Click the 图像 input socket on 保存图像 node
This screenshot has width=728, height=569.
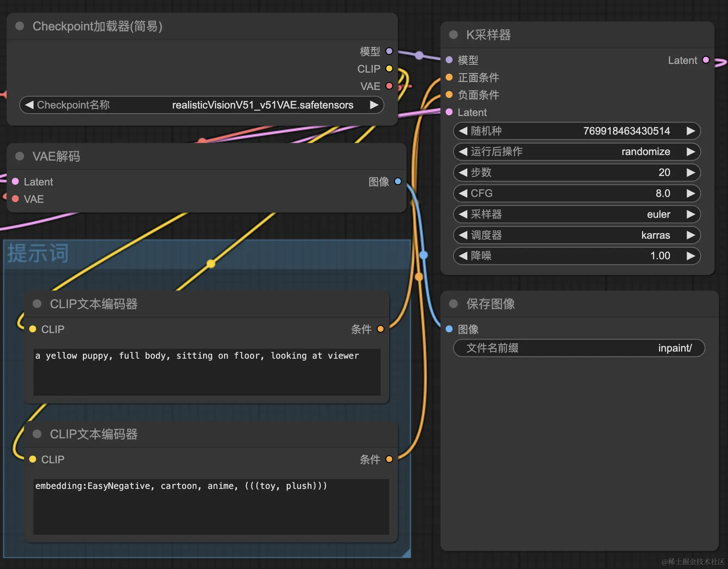(x=449, y=329)
